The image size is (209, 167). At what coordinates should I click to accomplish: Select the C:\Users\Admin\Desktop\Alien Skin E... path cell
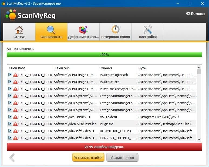167,124
